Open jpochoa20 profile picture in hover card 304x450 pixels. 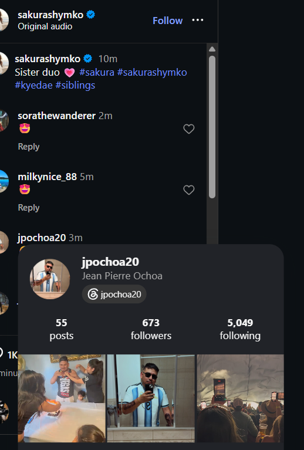point(50,279)
